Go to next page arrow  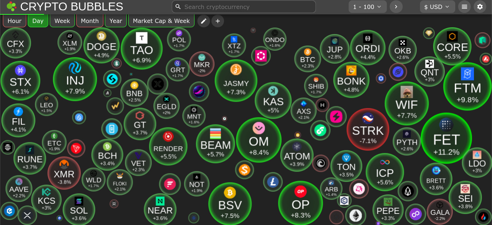(396, 7)
